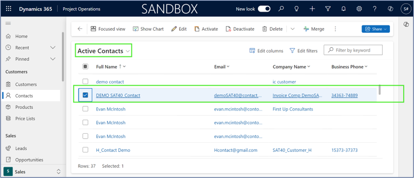Open Price Lists in the sidebar
414x178 pixels.
[x=25, y=119]
